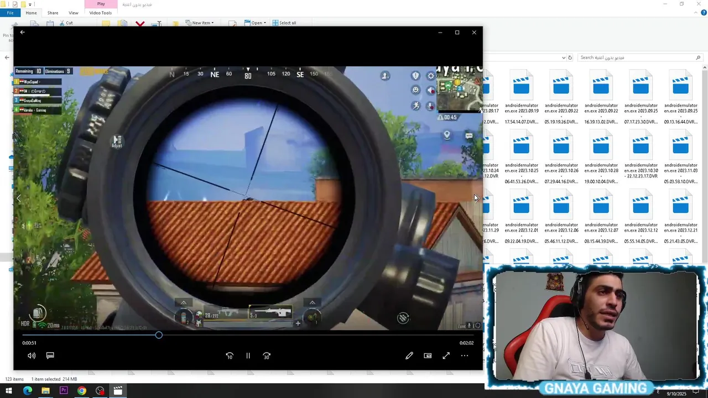This screenshot has width=708, height=398.
Task: Refresh the Explorer folder view
Action: point(570,57)
